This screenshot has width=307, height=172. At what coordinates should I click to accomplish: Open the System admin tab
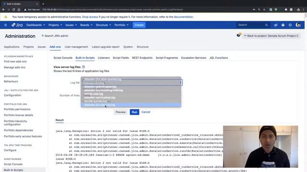tap(128, 47)
